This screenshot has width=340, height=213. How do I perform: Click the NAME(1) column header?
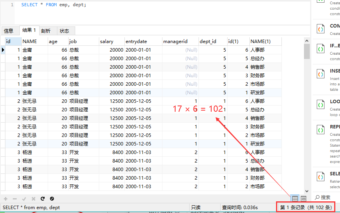pyautogui.click(x=266, y=41)
